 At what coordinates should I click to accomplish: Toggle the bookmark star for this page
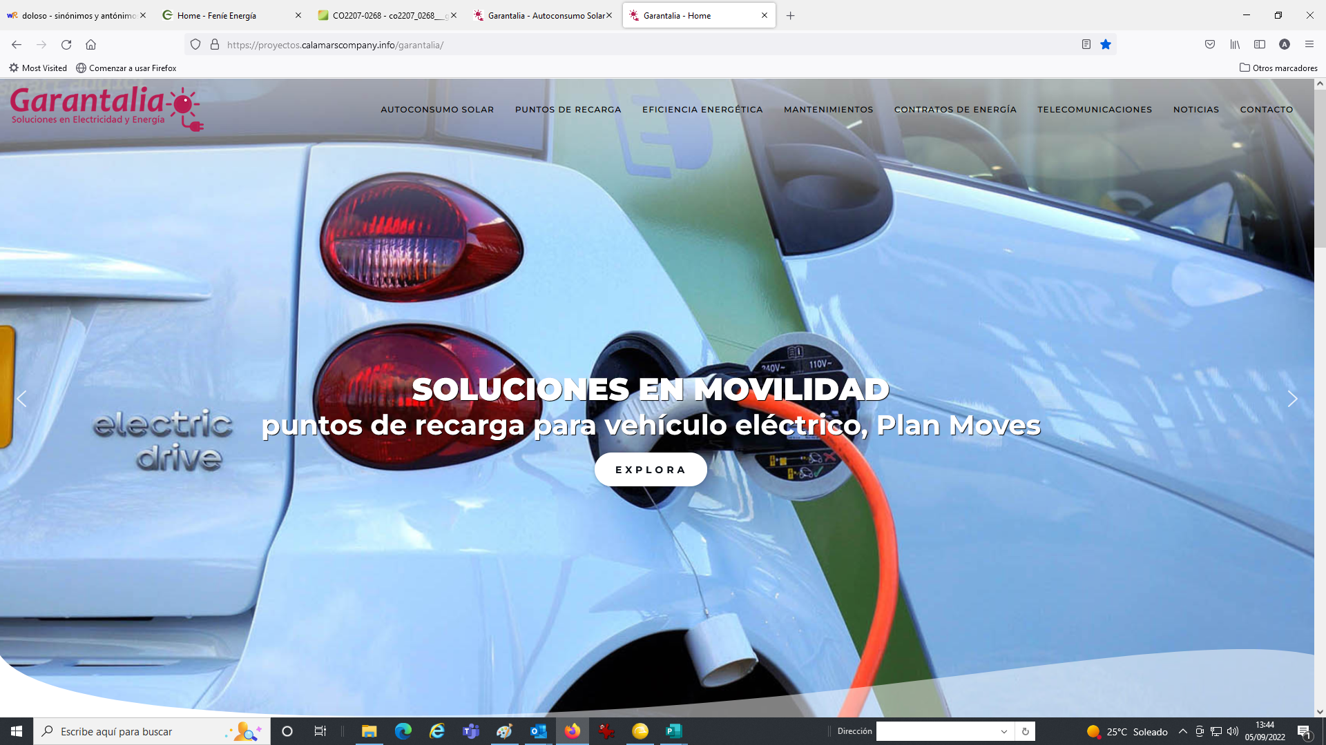[x=1106, y=44]
